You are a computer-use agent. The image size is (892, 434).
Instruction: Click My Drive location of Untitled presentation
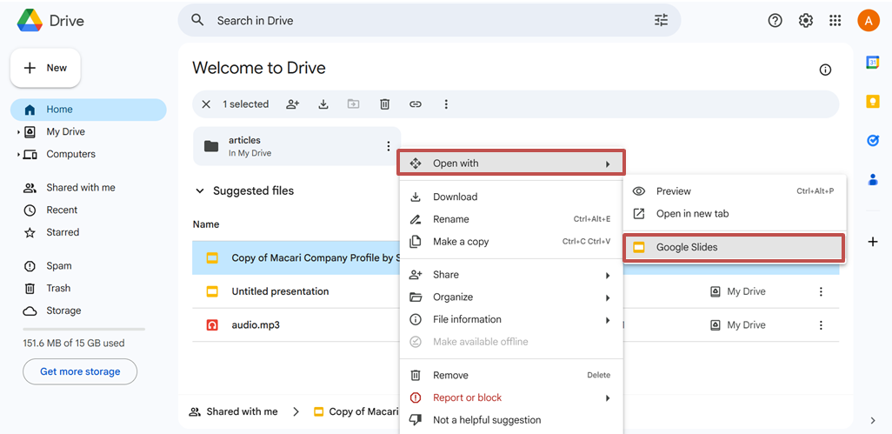pyautogui.click(x=738, y=292)
